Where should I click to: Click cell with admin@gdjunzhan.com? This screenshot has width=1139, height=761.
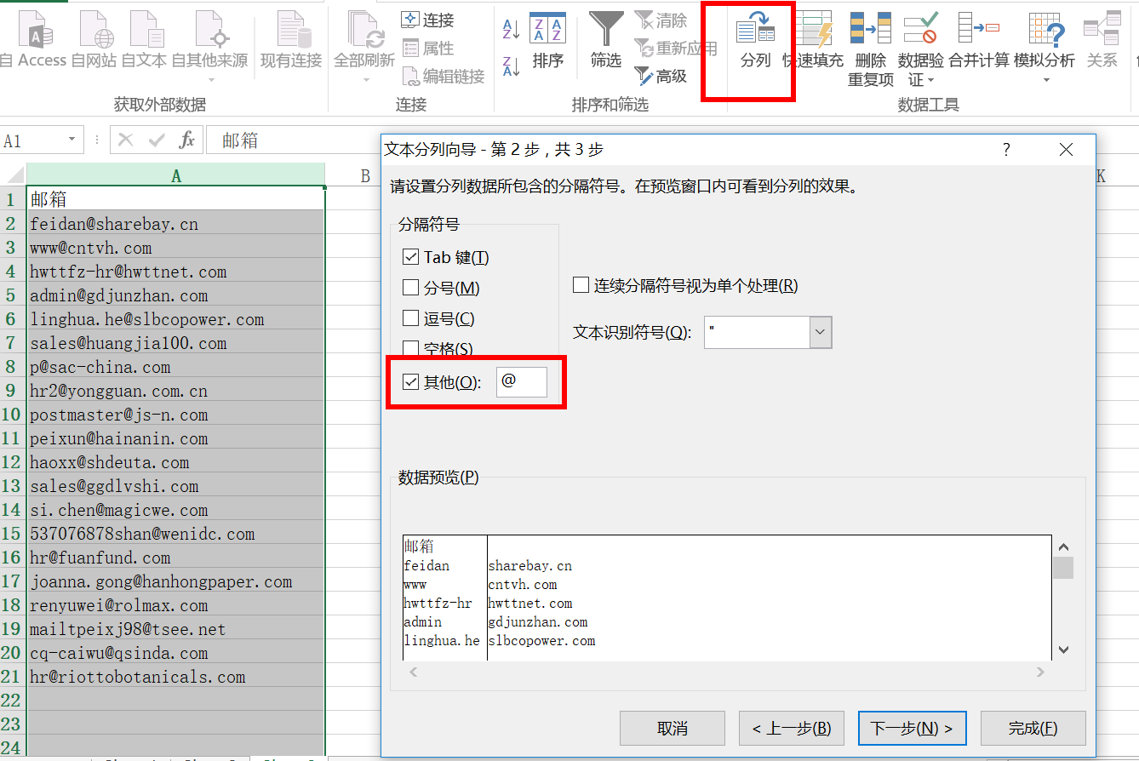coord(176,295)
